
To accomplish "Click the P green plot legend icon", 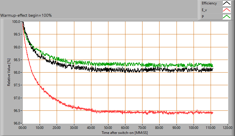I will pos(226,16).
